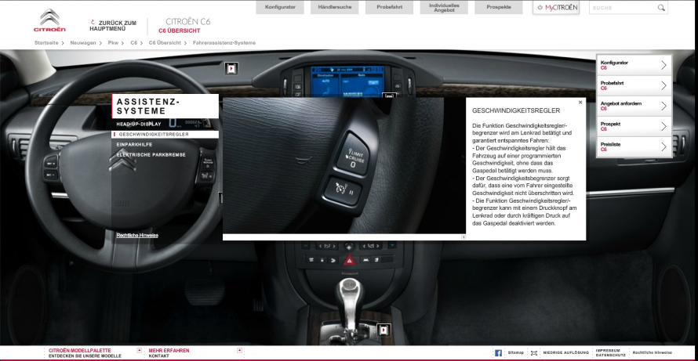
Task: Click the Probefahrt top button
Action: [x=389, y=7]
